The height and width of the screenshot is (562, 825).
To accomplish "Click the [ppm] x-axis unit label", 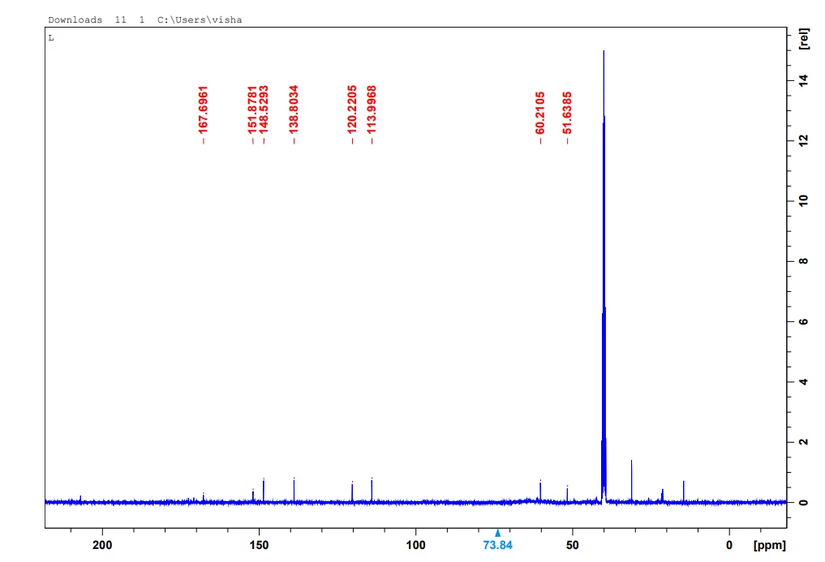I will 769,546.
